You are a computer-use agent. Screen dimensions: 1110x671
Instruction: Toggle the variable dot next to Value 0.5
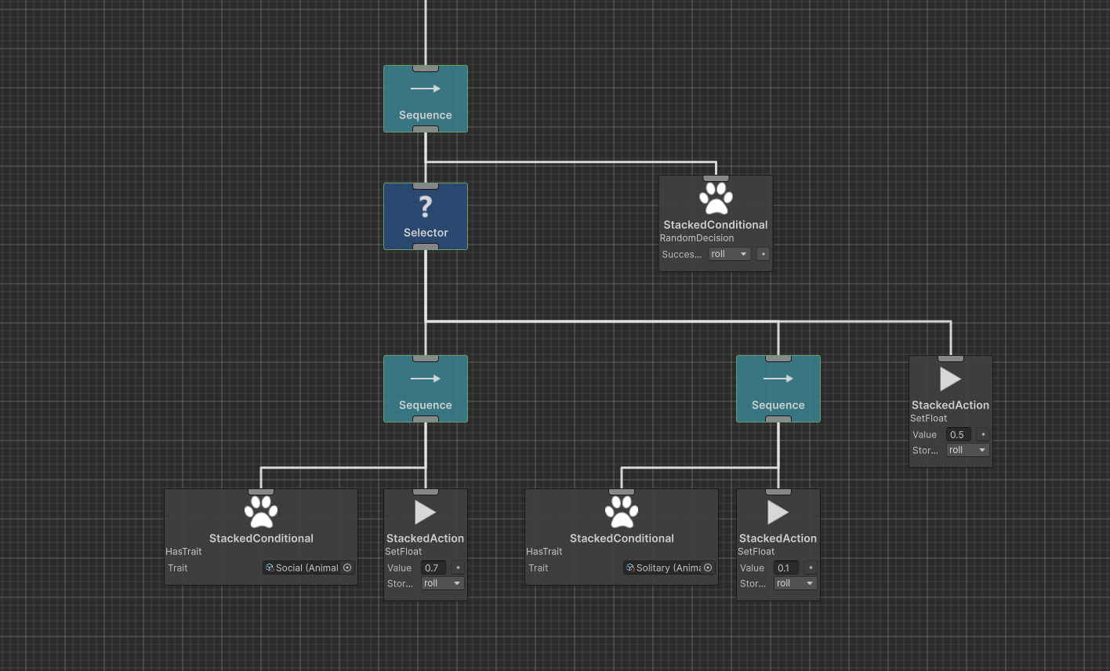click(983, 434)
